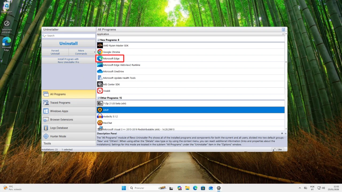Switch to Traced Programs tab

tap(69, 103)
